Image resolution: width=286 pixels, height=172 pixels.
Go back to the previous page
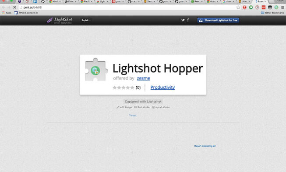click(4, 7)
